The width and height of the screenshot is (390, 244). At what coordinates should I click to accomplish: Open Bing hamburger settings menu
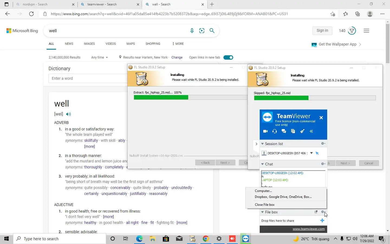click(366, 31)
